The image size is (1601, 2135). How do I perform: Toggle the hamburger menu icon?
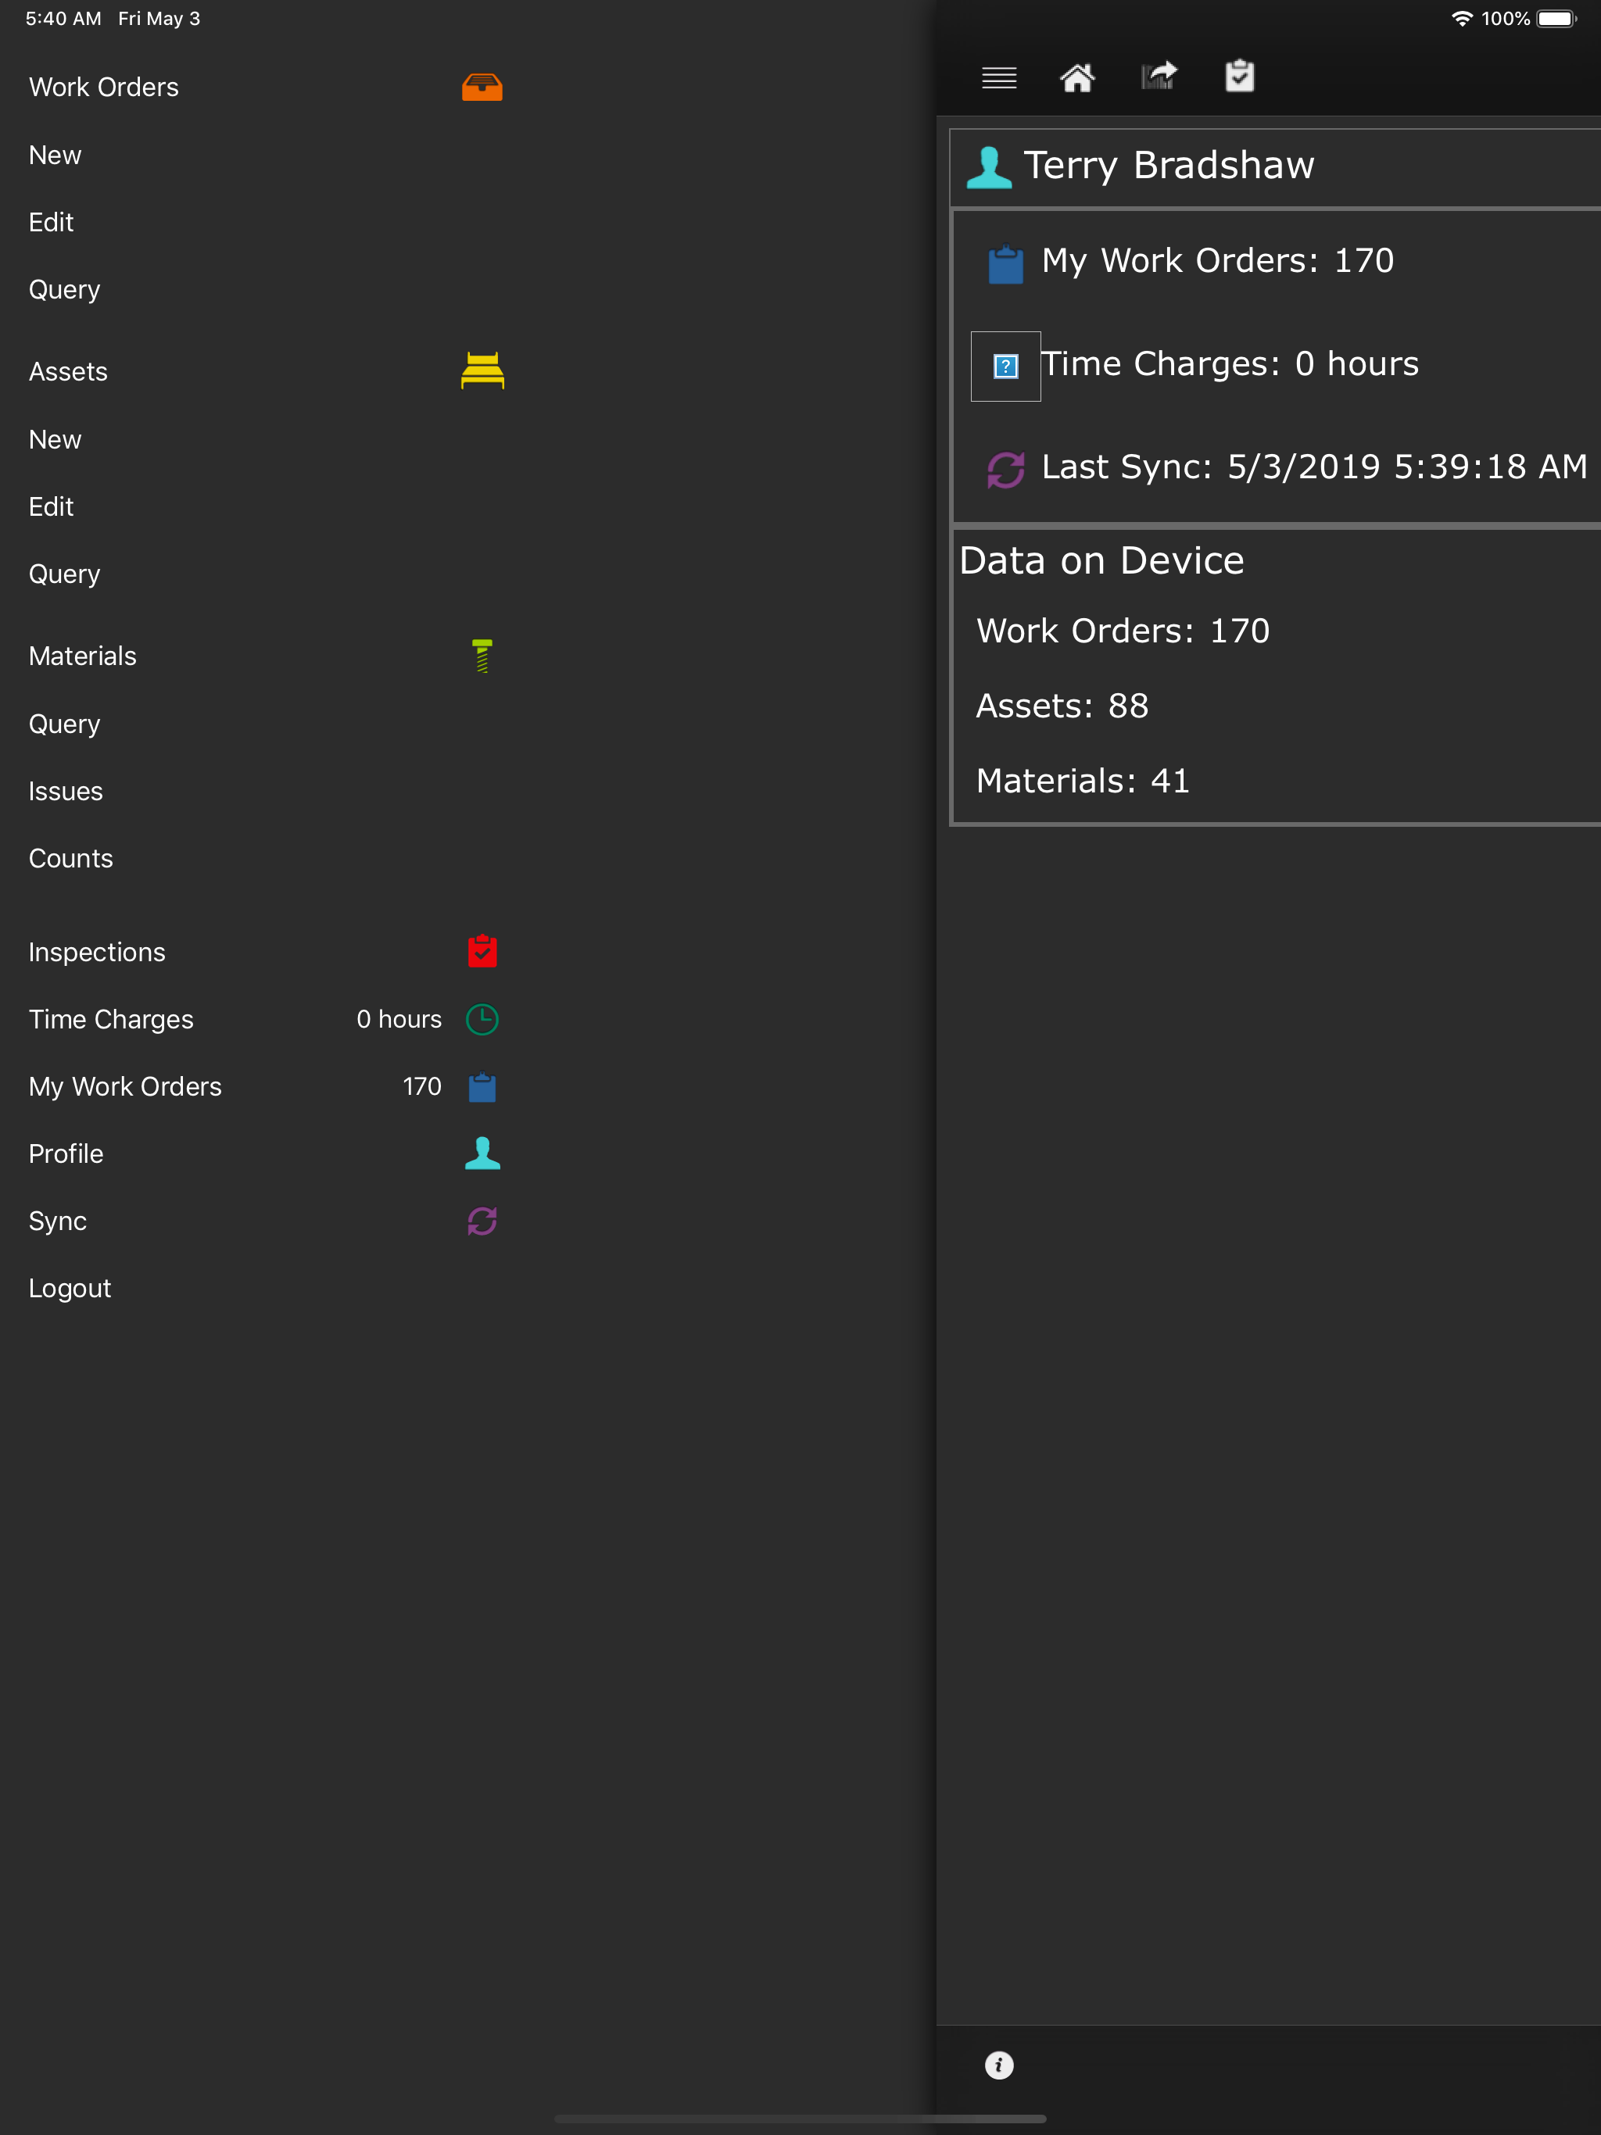(x=999, y=77)
